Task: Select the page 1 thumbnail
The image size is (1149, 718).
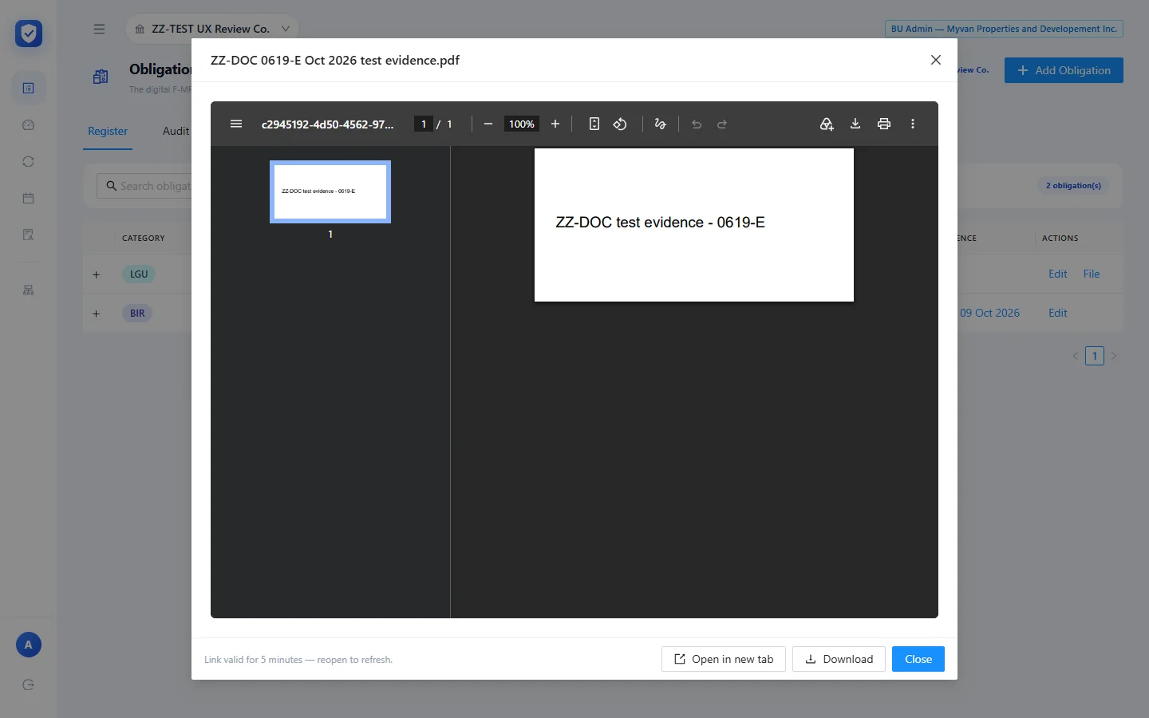Action: point(330,191)
